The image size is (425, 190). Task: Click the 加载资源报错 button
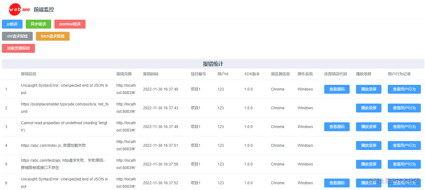[18, 48]
